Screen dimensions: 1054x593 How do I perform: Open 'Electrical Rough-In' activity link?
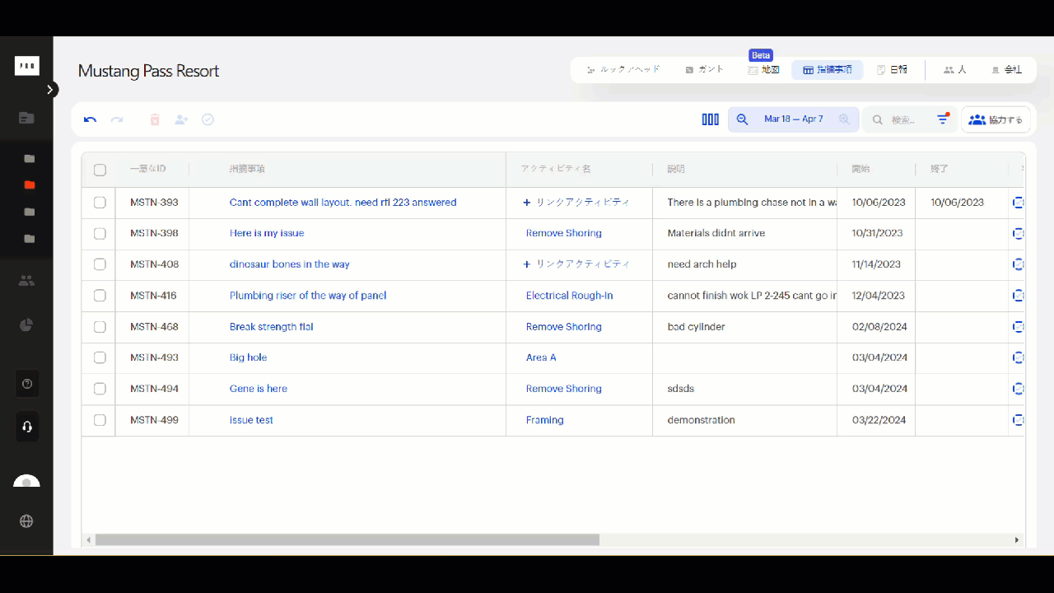569,296
